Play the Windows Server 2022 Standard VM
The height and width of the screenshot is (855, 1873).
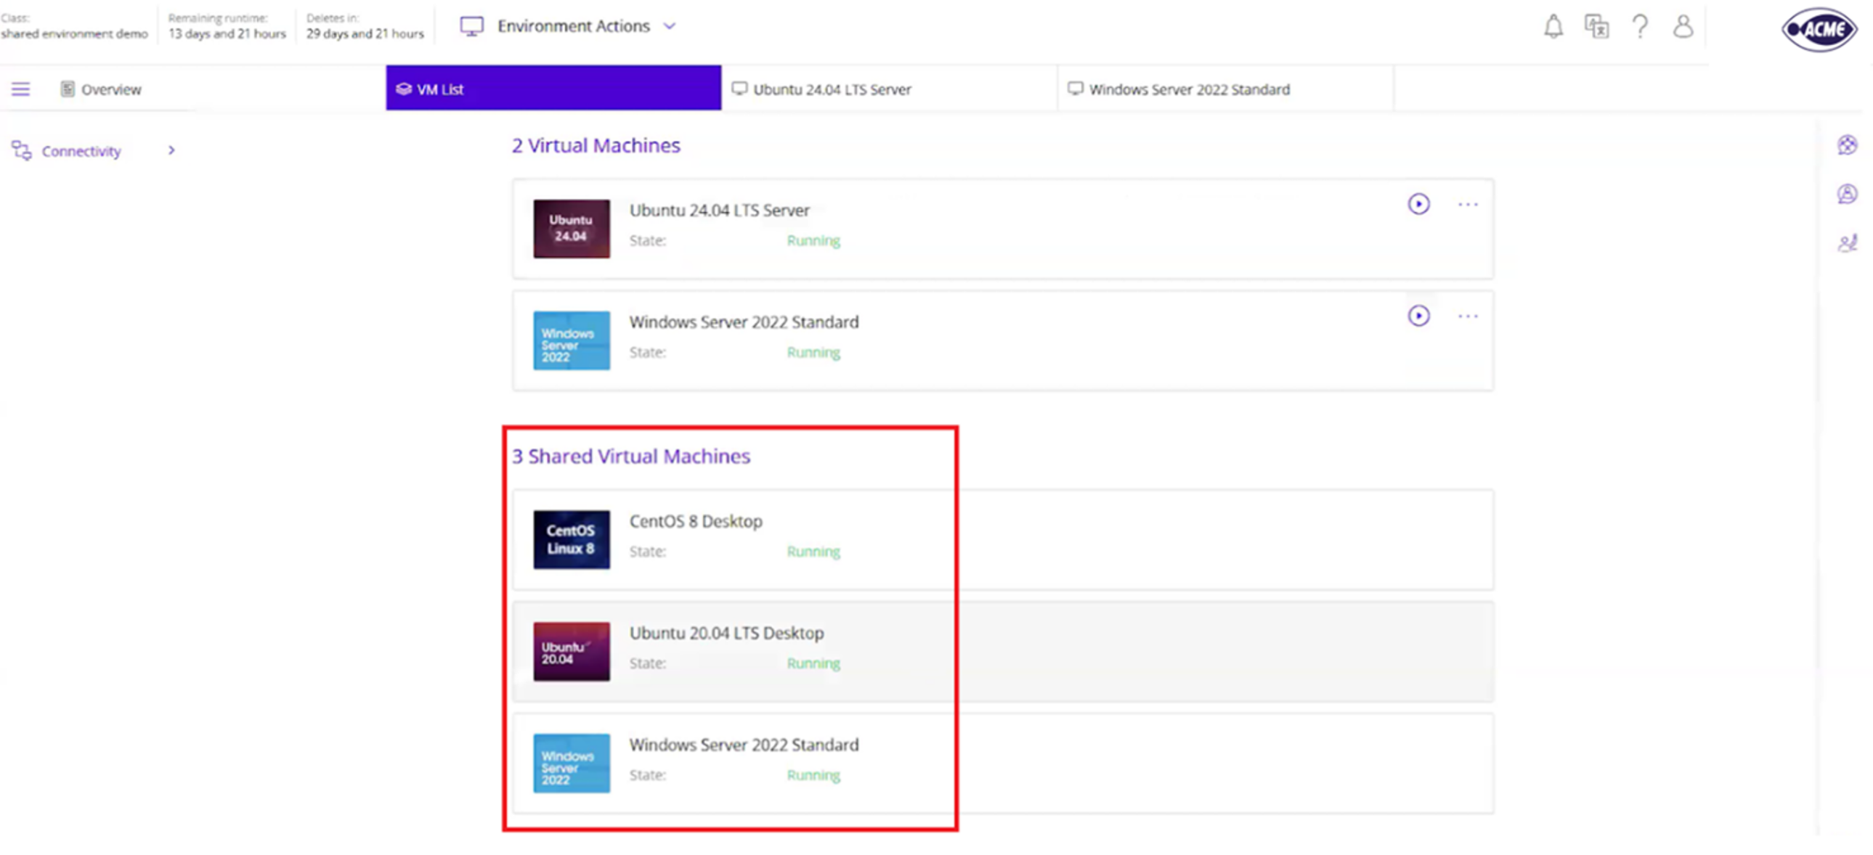tap(1418, 316)
